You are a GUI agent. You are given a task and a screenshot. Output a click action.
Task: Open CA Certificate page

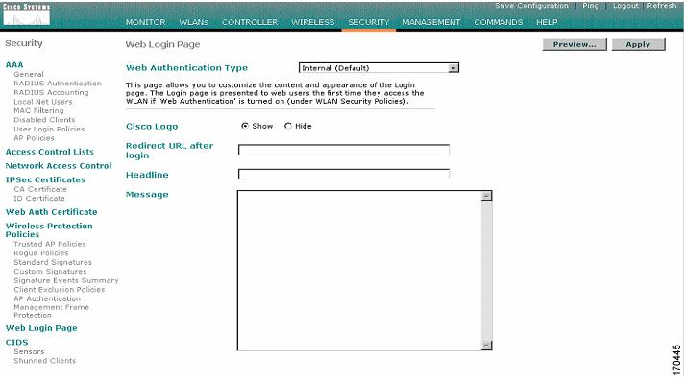(x=40, y=189)
